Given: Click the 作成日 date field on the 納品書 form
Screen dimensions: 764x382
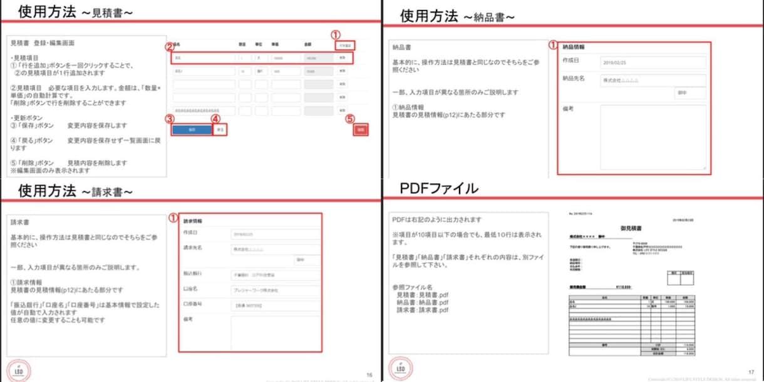Looking at the screenshot, I should (653, 63).
